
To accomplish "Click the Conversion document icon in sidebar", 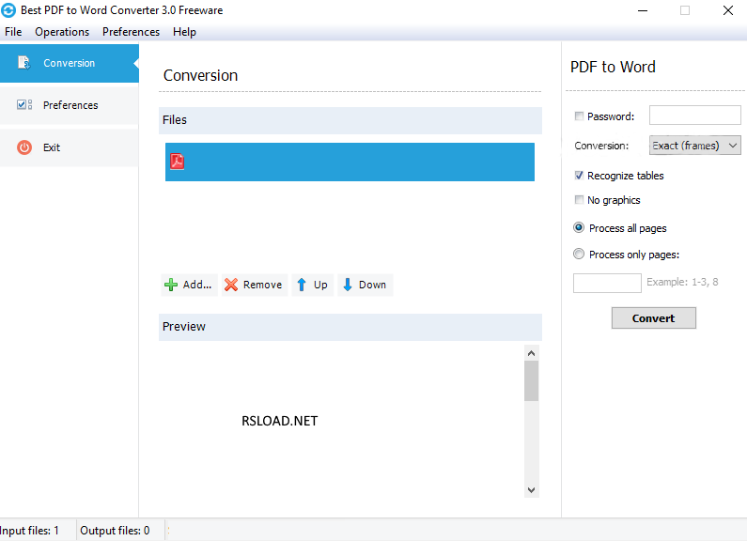I will [23, 63].
